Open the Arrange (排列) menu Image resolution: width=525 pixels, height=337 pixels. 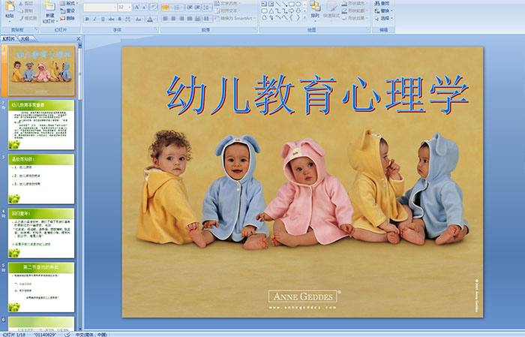pos(315,12)
